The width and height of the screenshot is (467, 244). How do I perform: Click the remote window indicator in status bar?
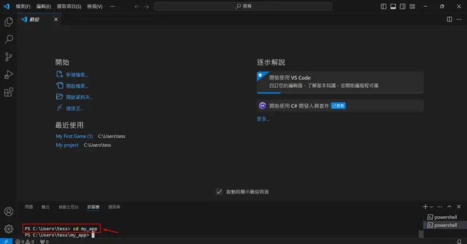[6, 241]
